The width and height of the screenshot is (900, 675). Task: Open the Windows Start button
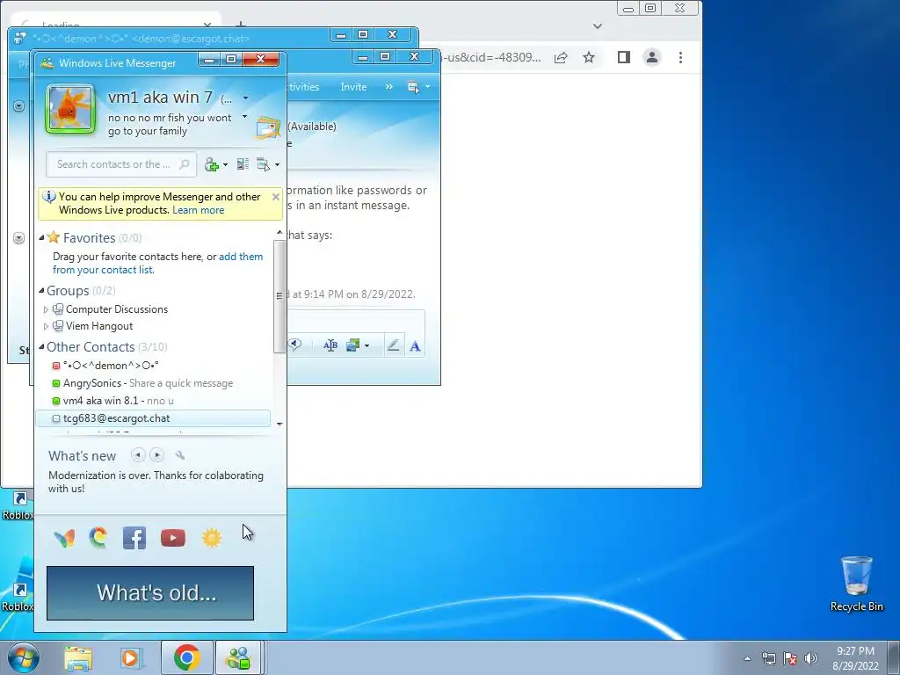click(x=24, y=657)
